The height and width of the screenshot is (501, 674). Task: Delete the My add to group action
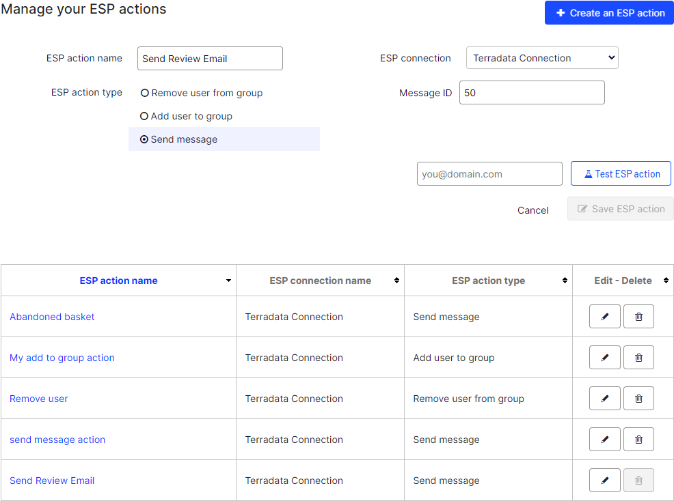(x=638, y=357)
